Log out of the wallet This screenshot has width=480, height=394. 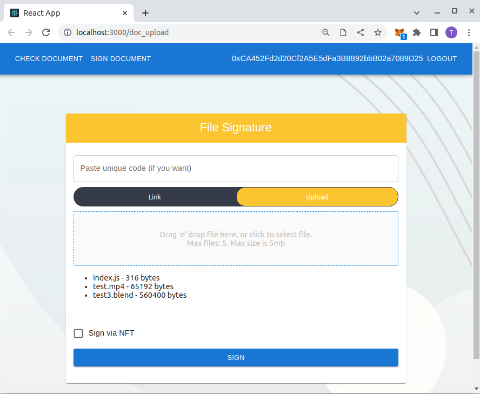click(442, 59)
